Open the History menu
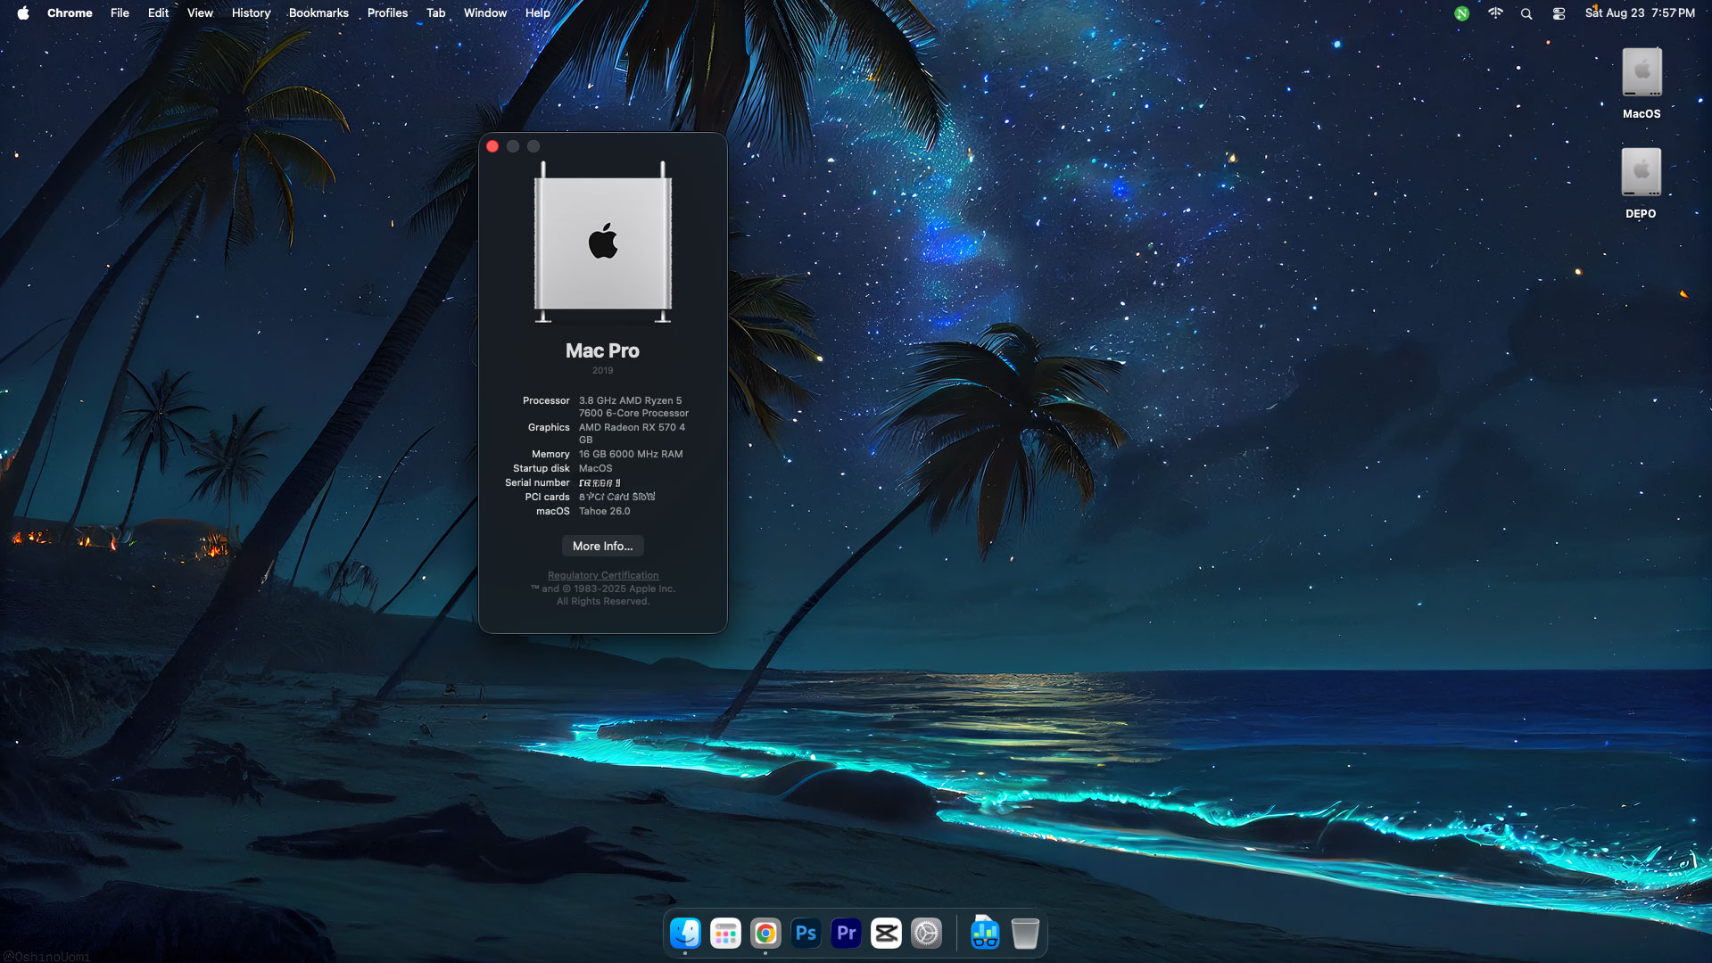This screenshot has width=1712, height=963. coord(251,13)
